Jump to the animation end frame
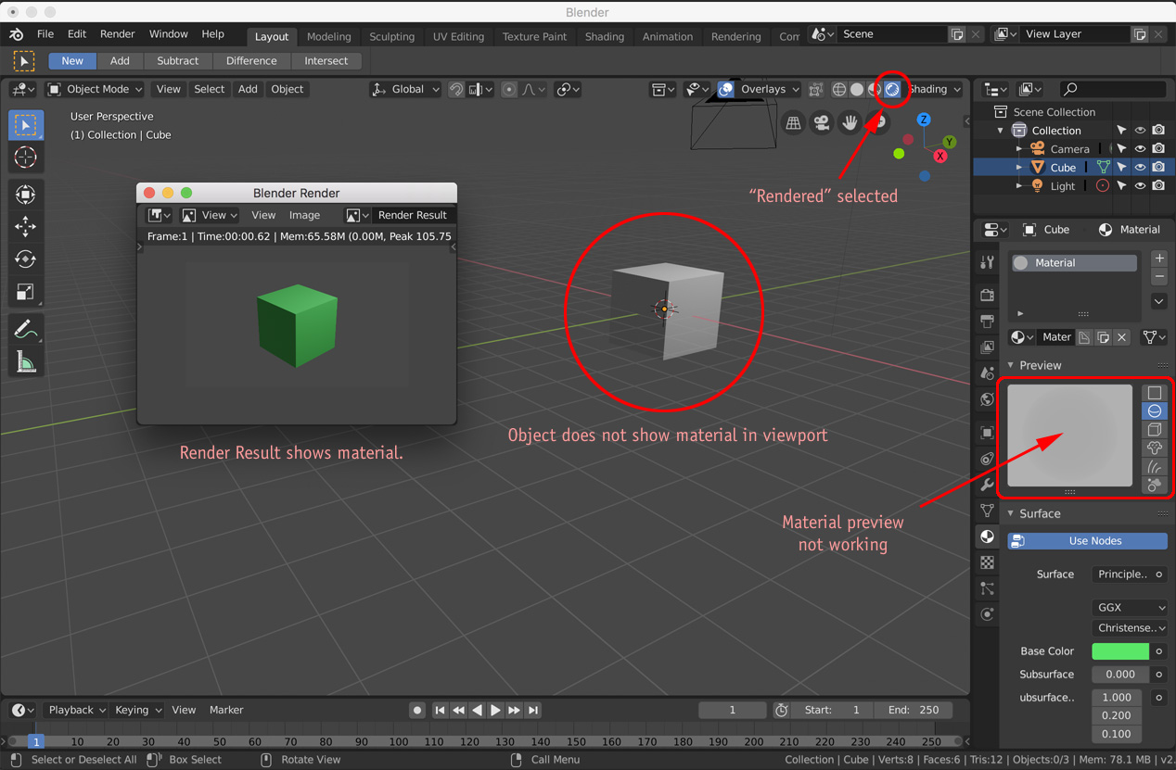Viewport: 1176px width, 770px height. (533, 710)
